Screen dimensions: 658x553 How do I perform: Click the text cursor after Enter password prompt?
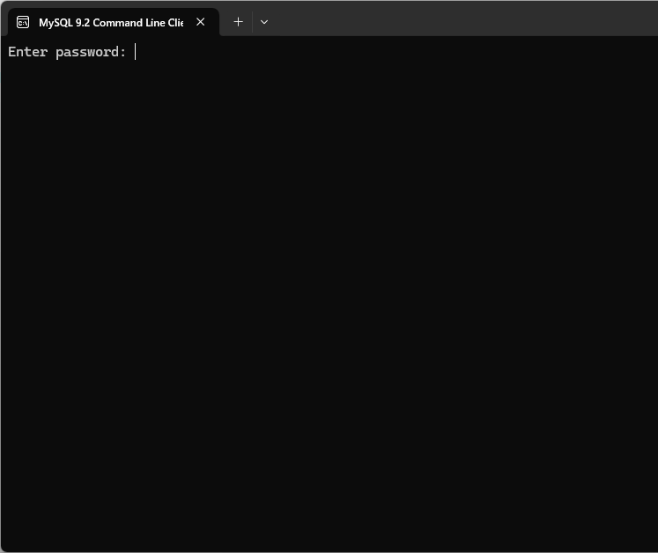pyautogui.click(x=136, y=52)
